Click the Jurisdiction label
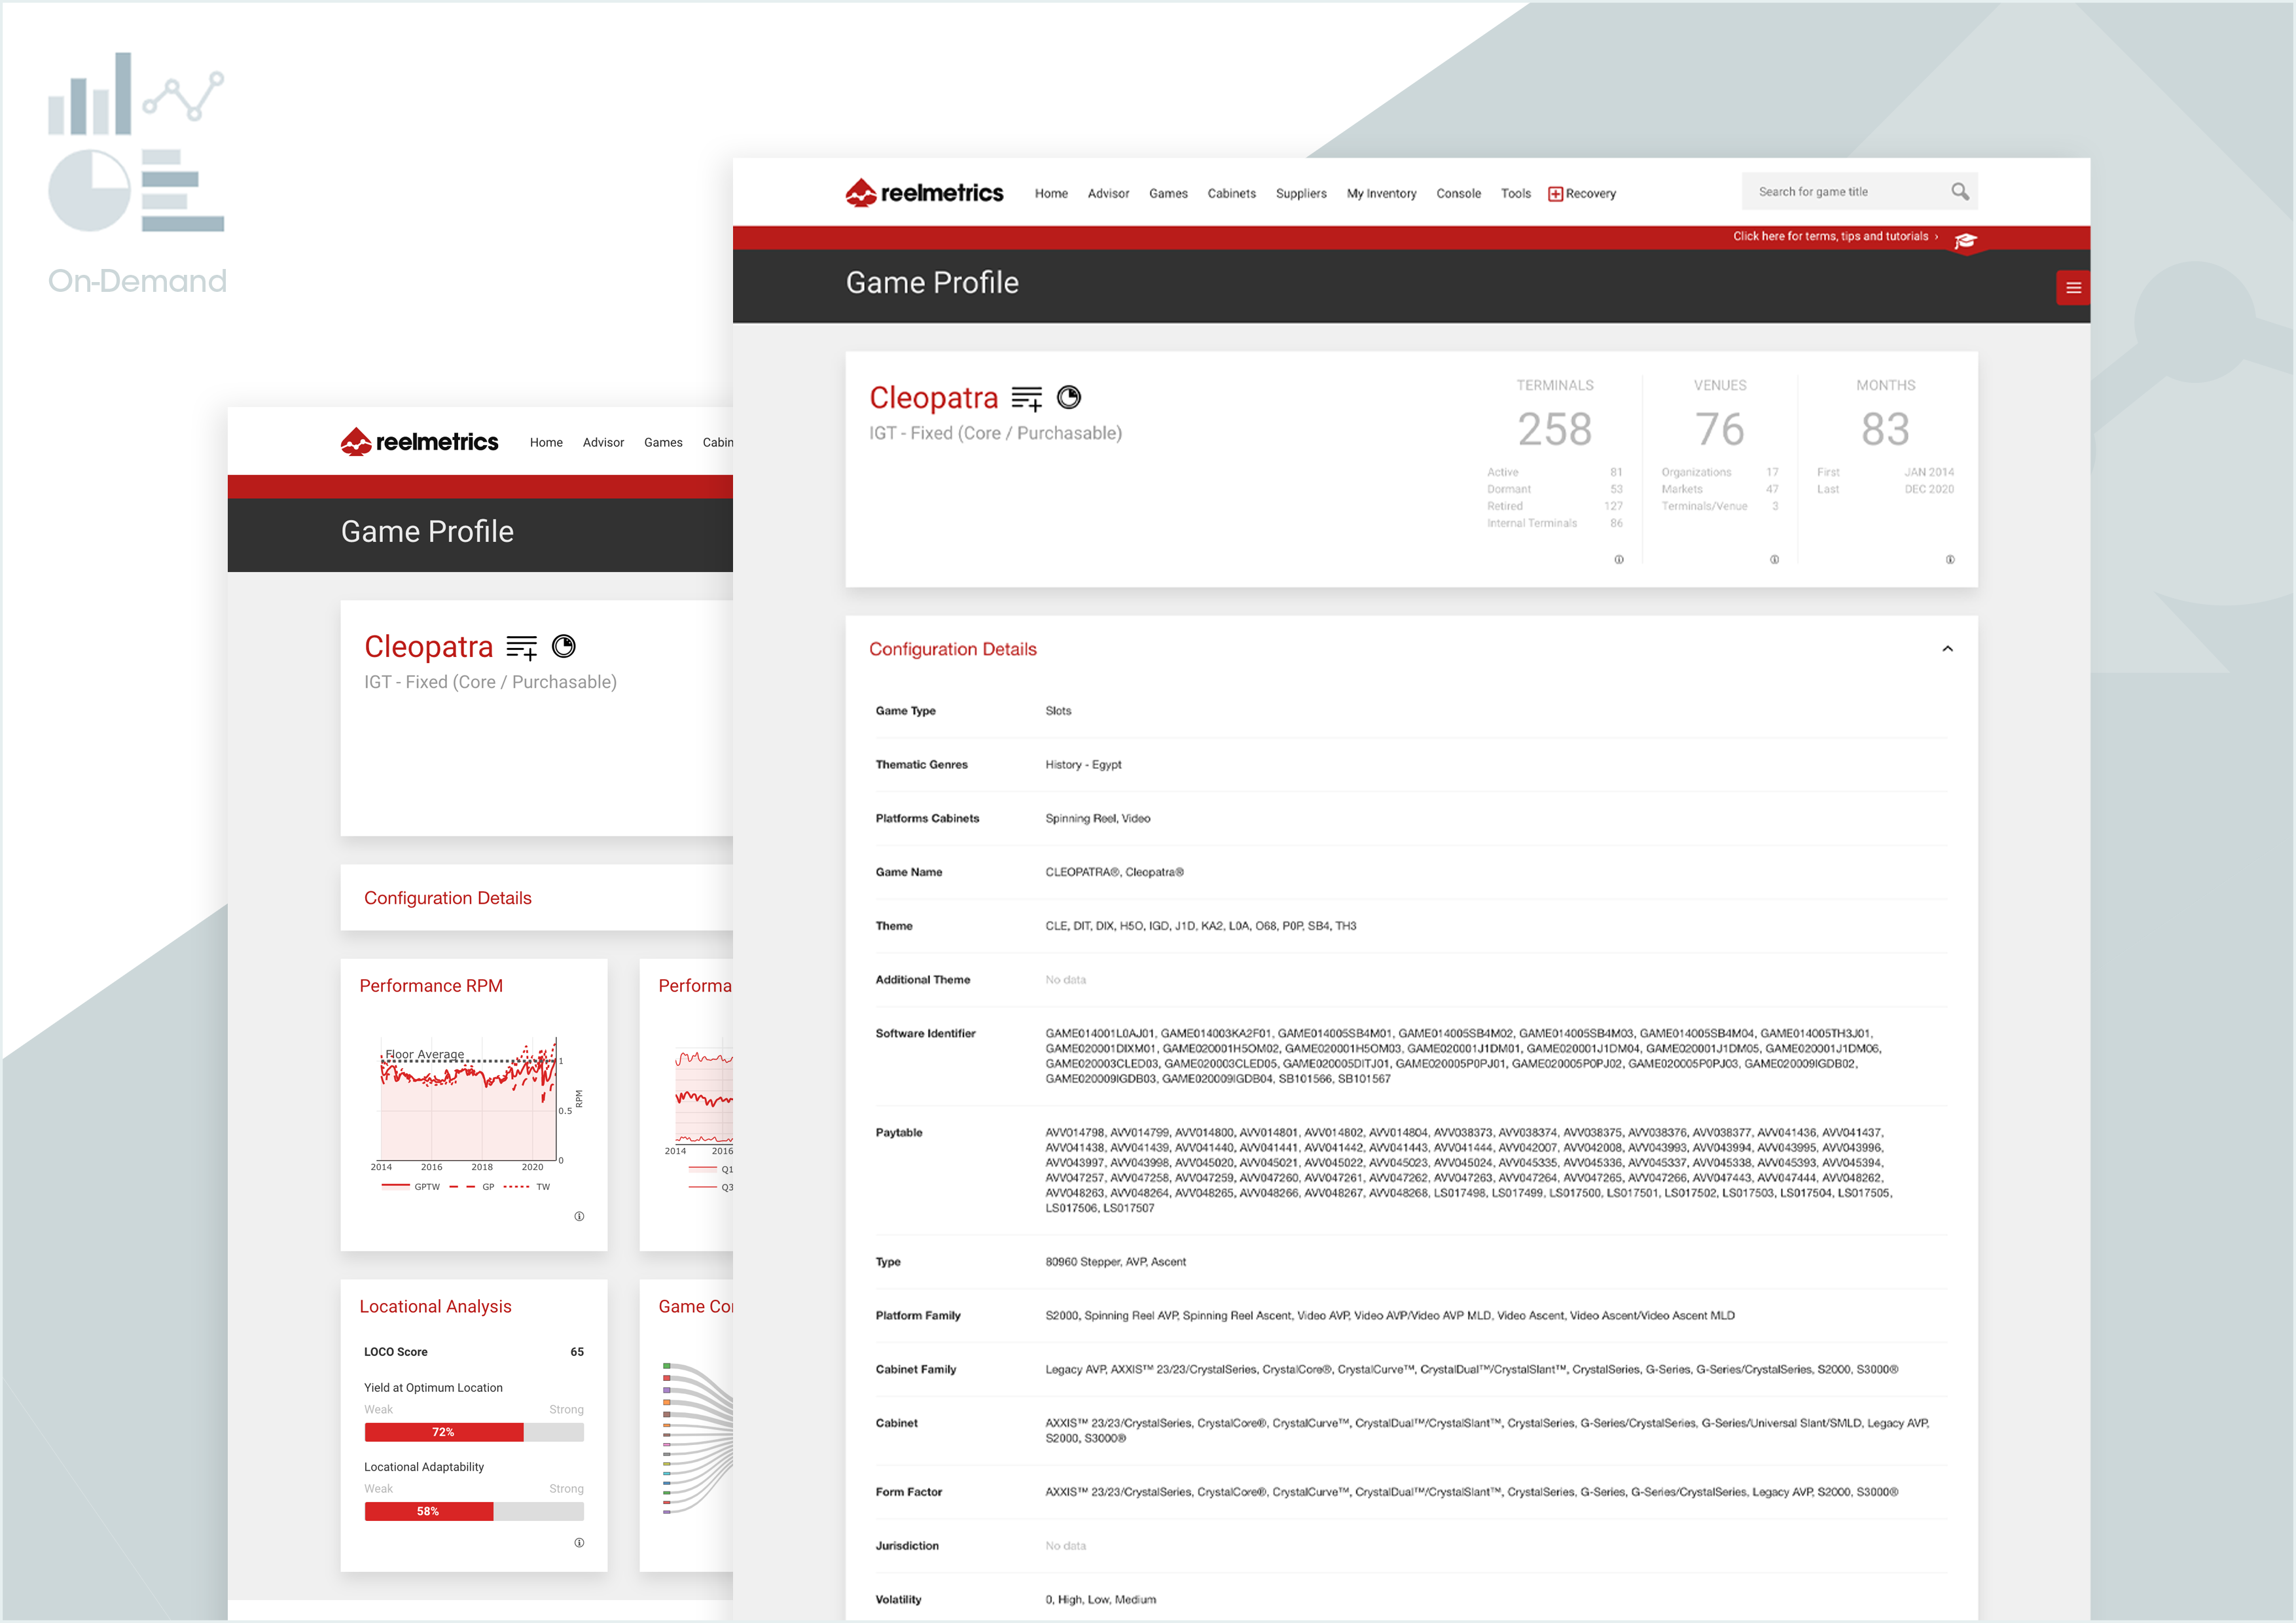Screen dimensions: 2296x1623 click(x=907, y=1546)
